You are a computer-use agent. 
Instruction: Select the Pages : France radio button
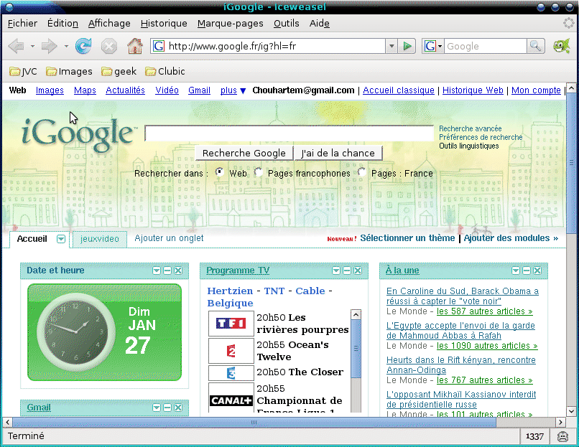362,172
